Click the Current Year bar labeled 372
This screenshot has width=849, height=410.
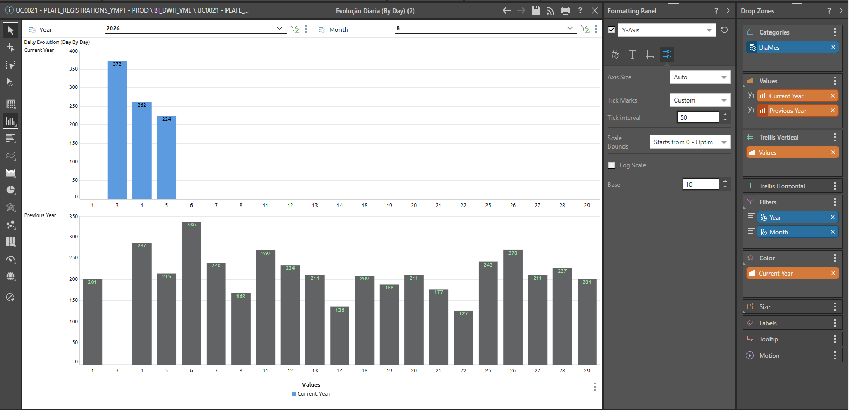coord(117,130)
